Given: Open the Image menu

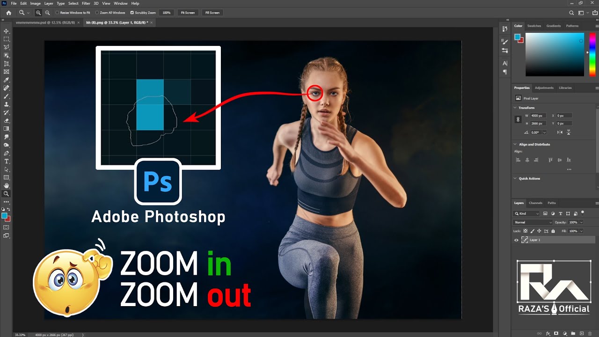Looking at the screenshot, I should coord(36,3).
